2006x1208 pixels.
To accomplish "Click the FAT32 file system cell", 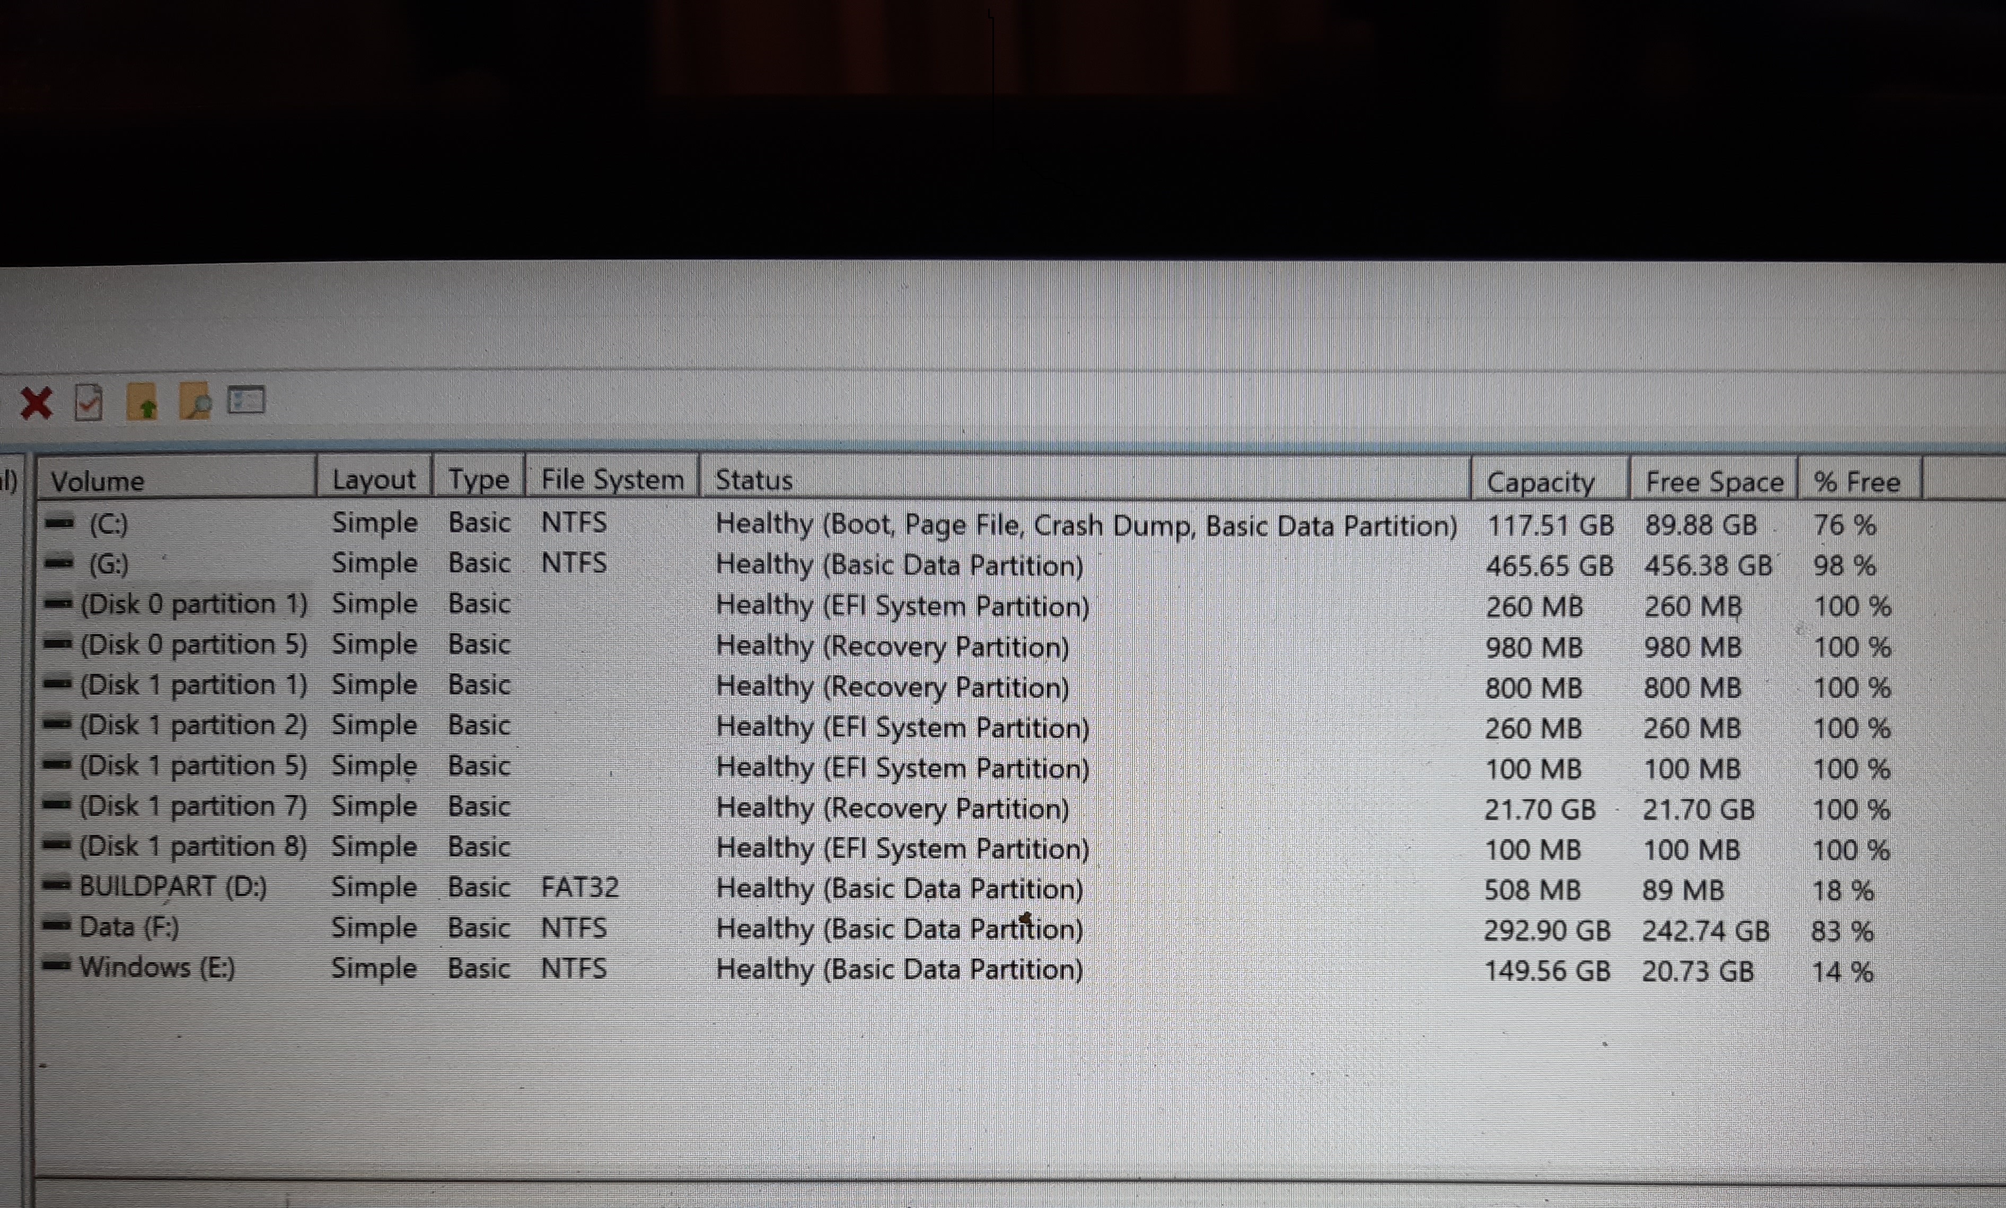I will (x=579, y=887).
